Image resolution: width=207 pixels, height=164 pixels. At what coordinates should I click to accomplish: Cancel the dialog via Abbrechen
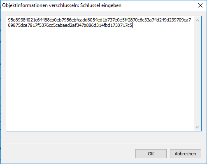(x=186, y=154)
